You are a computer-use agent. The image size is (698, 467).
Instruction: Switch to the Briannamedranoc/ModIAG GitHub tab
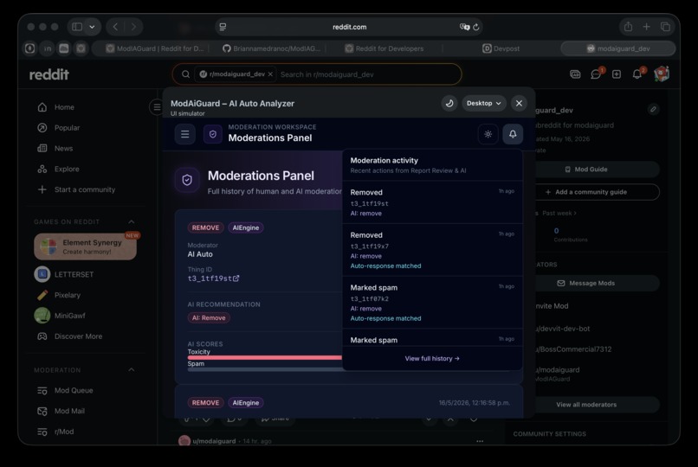271,48
